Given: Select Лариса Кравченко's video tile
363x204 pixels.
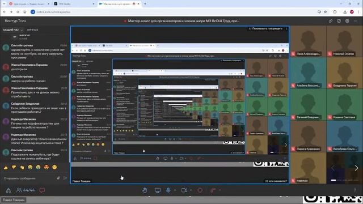Looking at the screenshot, I should 308,136.
